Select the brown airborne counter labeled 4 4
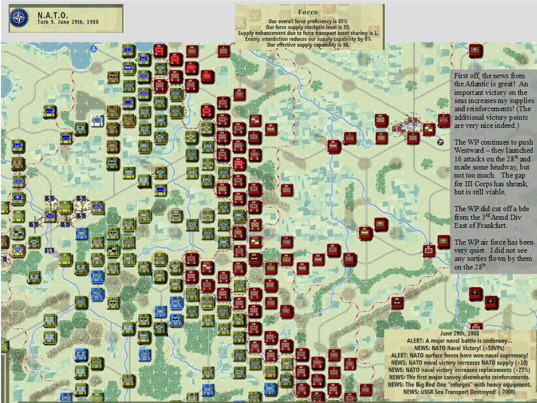 click(x=18, y=163)
